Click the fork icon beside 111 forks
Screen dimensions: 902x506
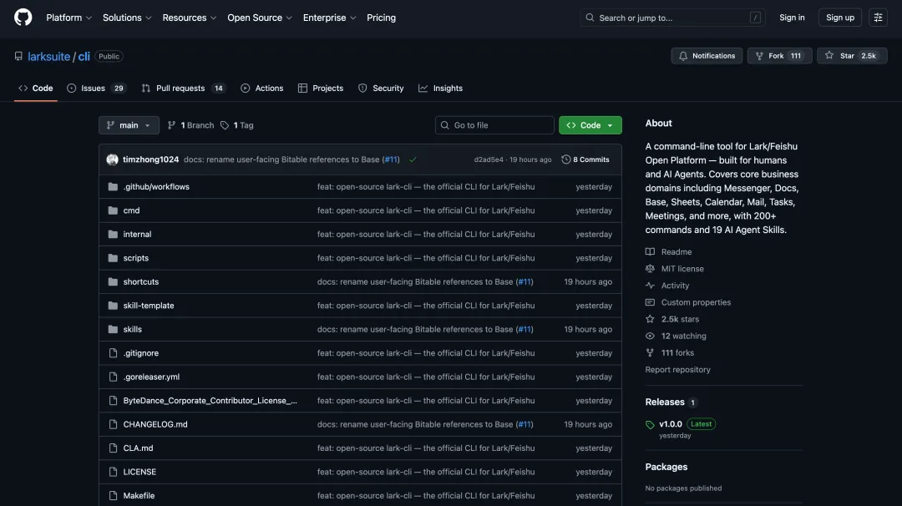(650, 352)
